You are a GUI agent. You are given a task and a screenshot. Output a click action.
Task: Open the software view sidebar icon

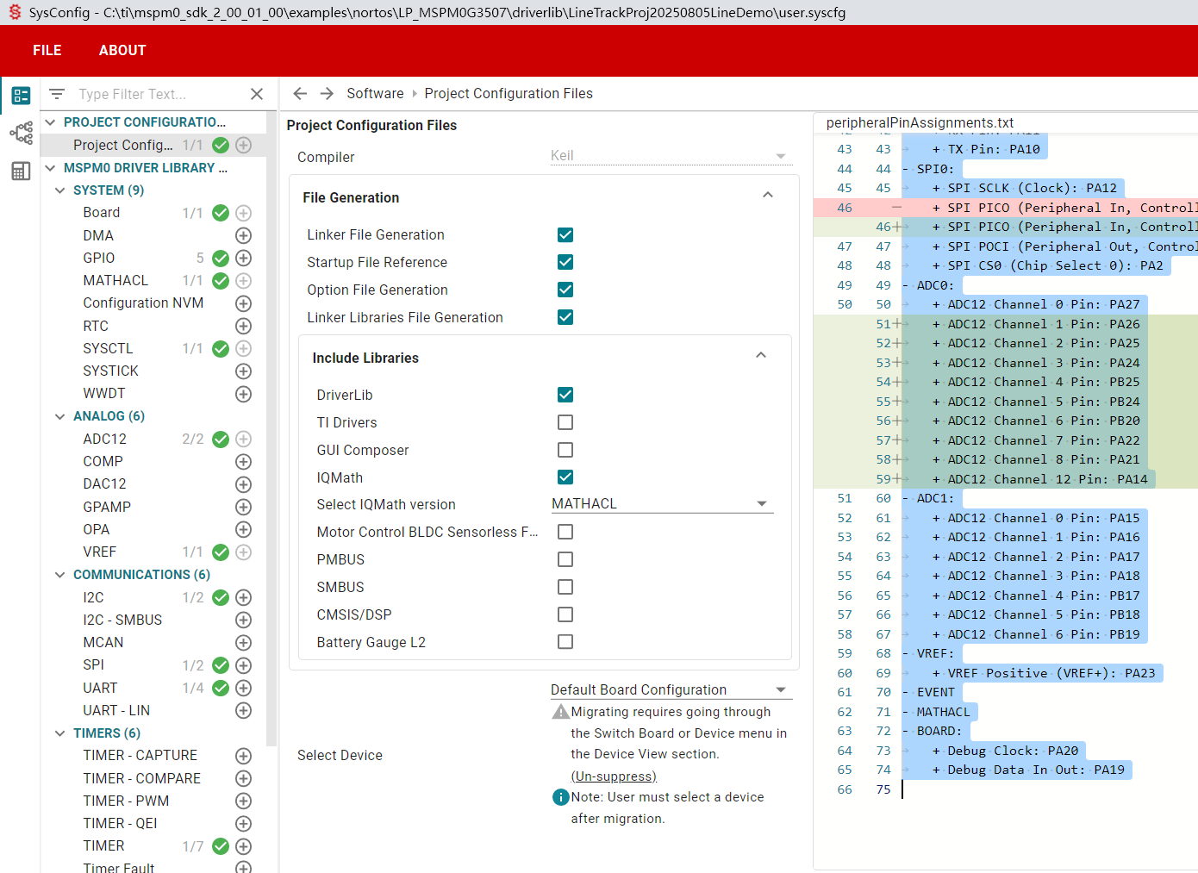21,95
